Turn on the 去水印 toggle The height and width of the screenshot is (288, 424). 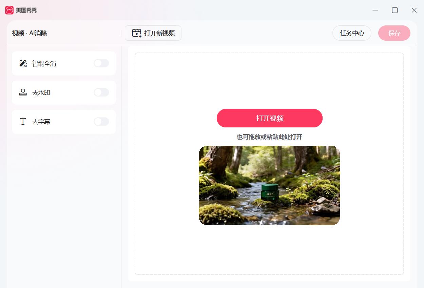101,92
